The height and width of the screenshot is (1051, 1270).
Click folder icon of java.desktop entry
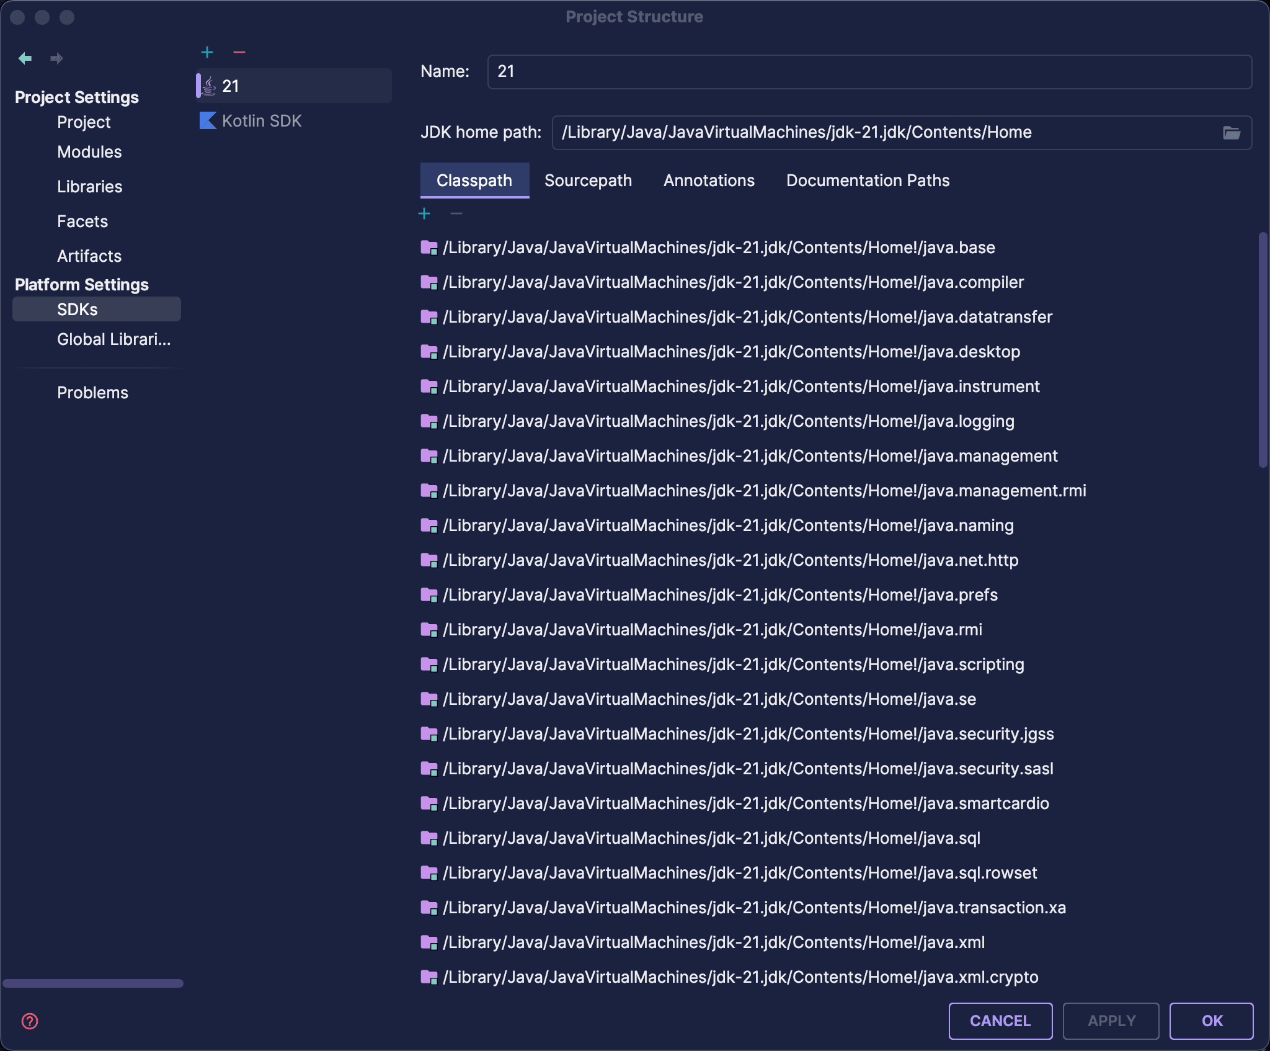pyautogui.click(x=429, y=352)
